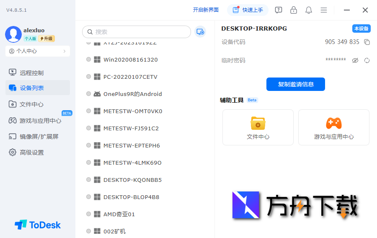The height and width of the screenshot is (238, 377).
Task: Click 开启新界面 link
Action: click(206, 10)
